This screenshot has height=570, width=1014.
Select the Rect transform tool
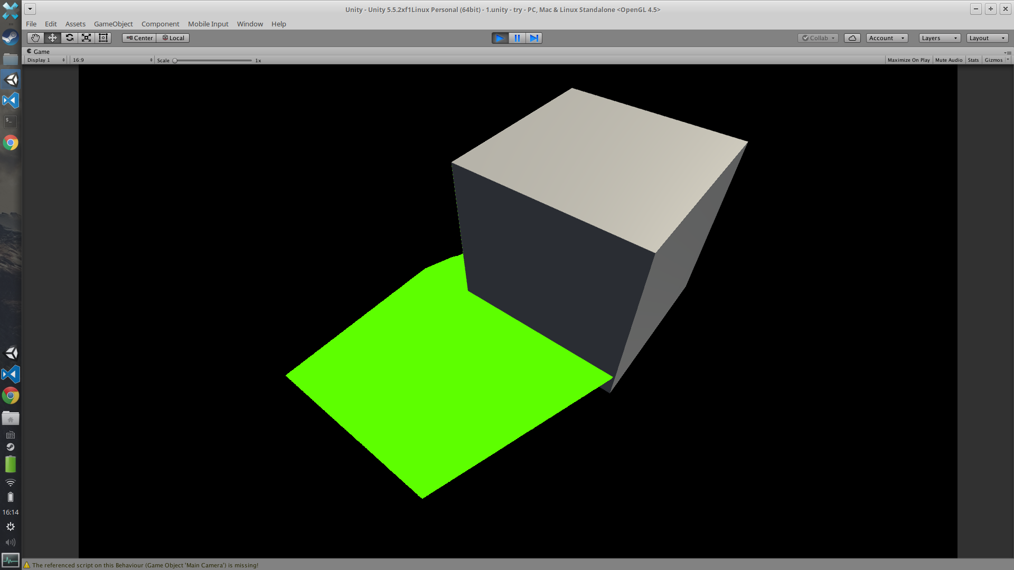[x=103, y=38]
